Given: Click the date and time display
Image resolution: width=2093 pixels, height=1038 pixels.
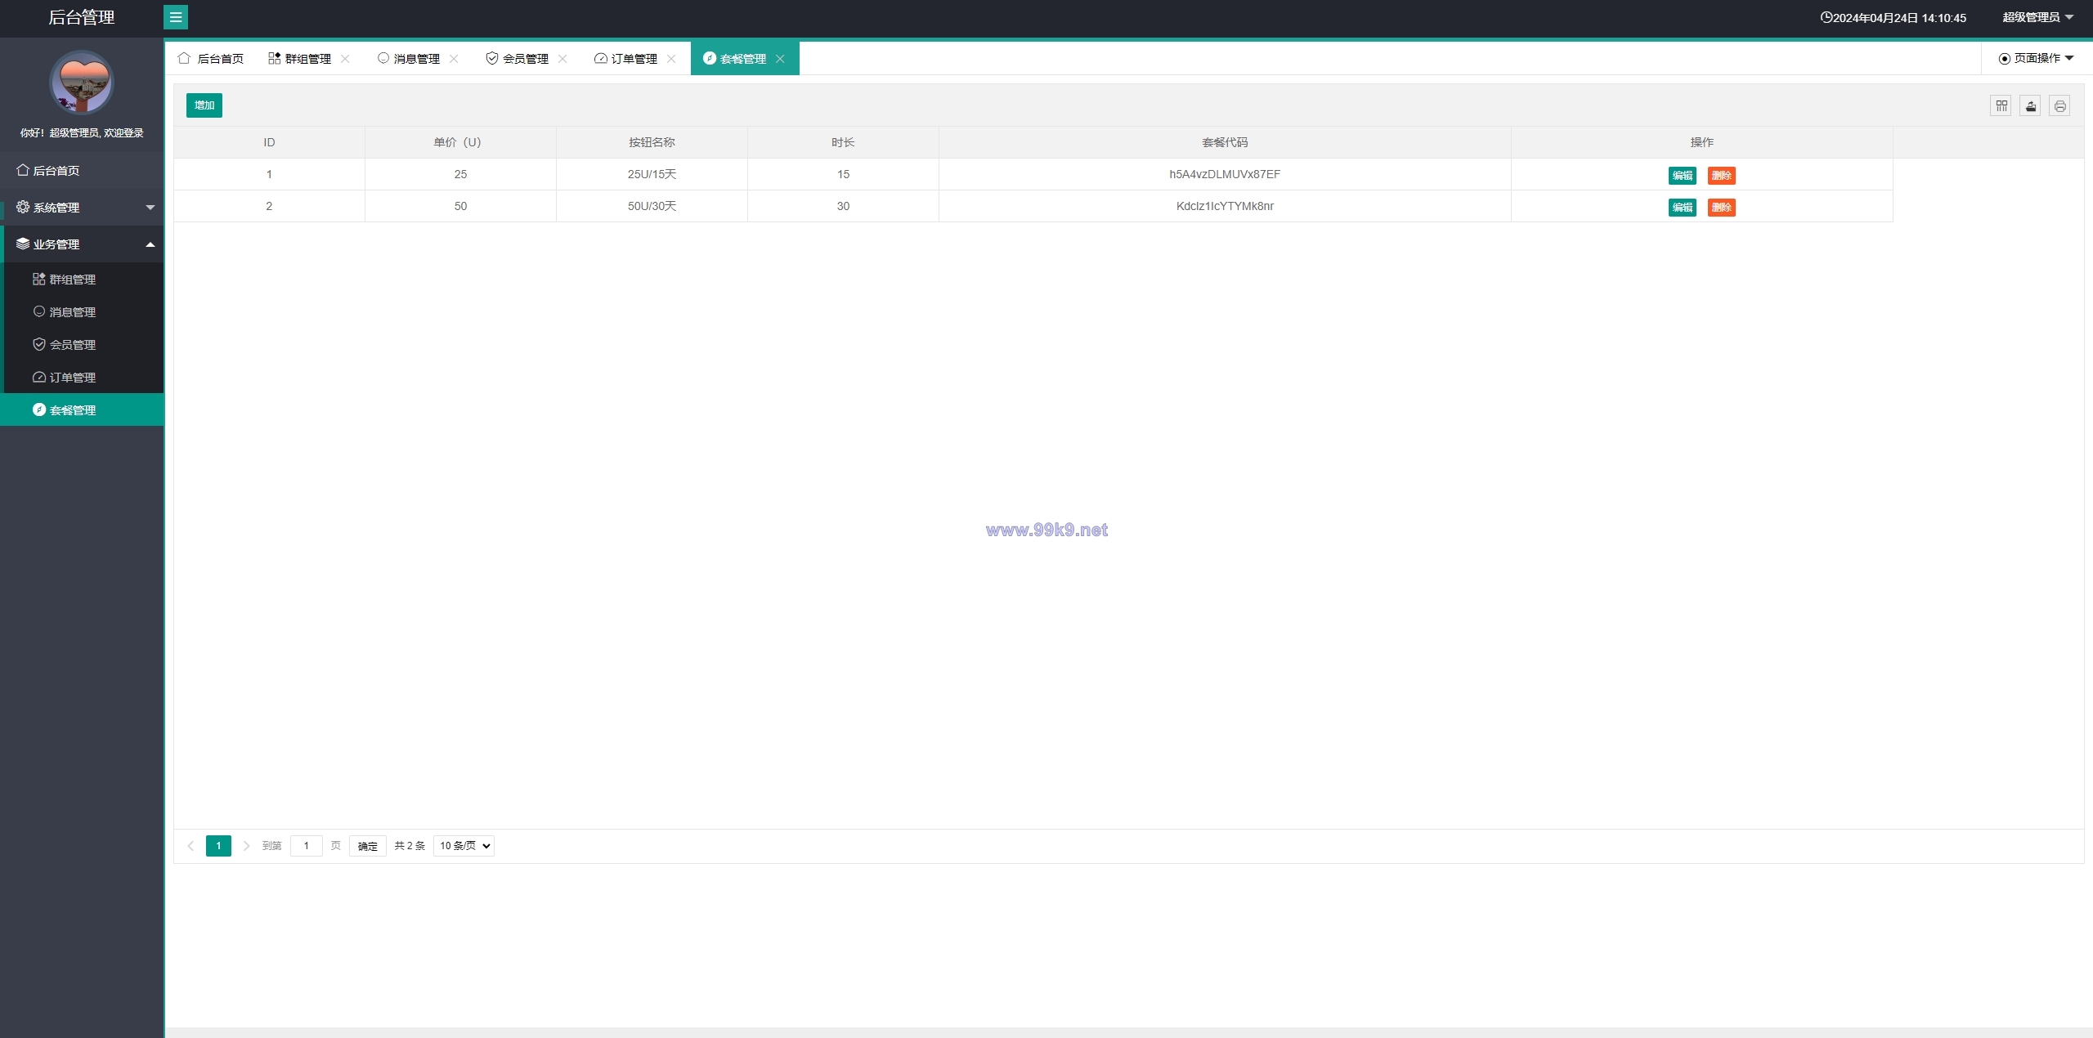Looking at the screenshot, I should point(1893,18).
